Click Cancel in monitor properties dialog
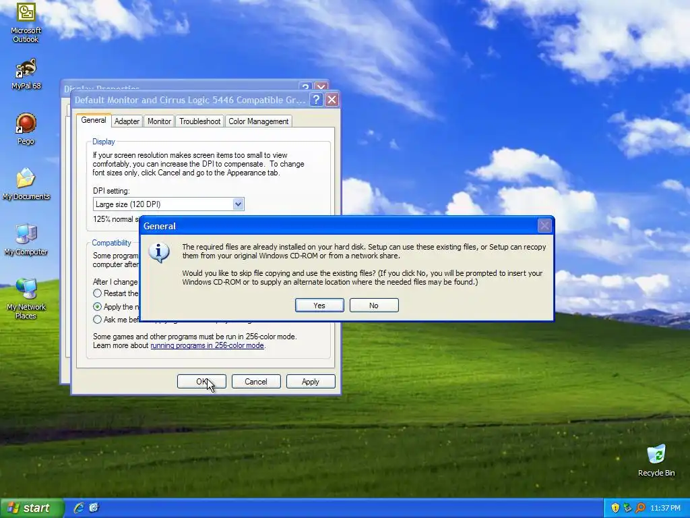Image resolution: width=690 pixels, height=518 pixels. [256, 382]
